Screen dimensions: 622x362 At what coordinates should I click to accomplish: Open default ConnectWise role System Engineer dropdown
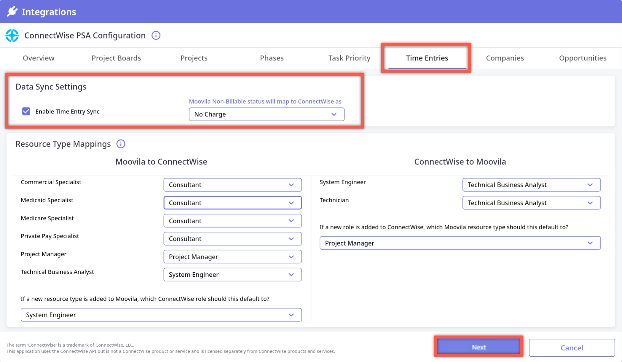point(161,315)
